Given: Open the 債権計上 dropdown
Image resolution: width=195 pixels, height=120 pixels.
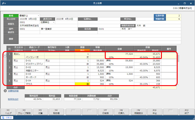Looking at the screenshot, I should pos(29,16).
